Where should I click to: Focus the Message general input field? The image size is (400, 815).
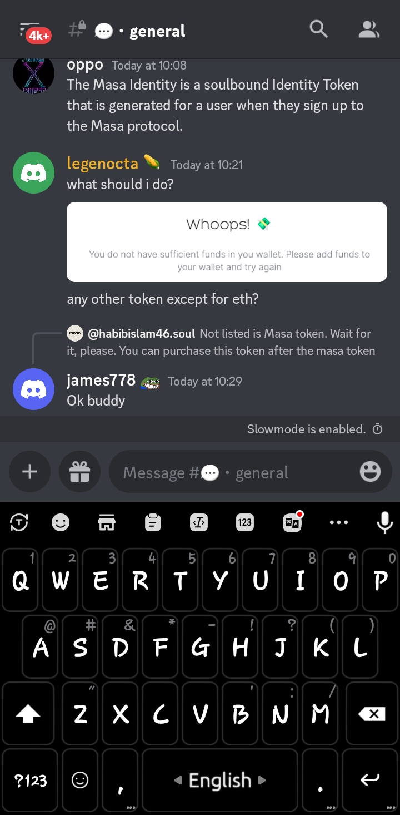coord(233,472)
